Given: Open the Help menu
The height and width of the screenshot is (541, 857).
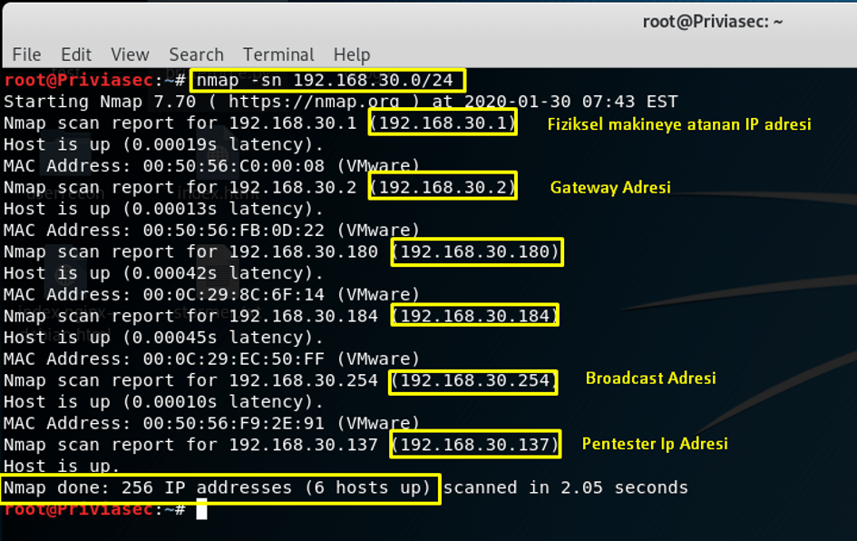Looking at the screenshot, I should point(352,54).
